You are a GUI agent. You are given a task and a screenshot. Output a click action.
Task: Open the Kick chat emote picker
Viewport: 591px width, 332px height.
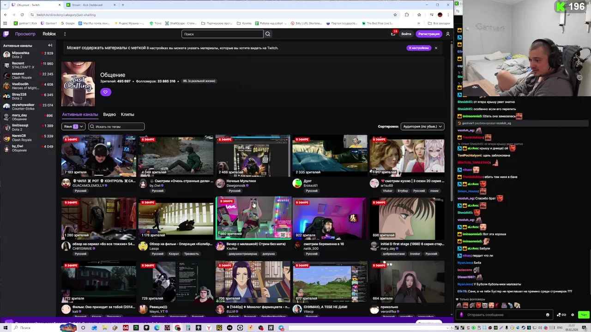pyautogui.click(x=548, y=315)
